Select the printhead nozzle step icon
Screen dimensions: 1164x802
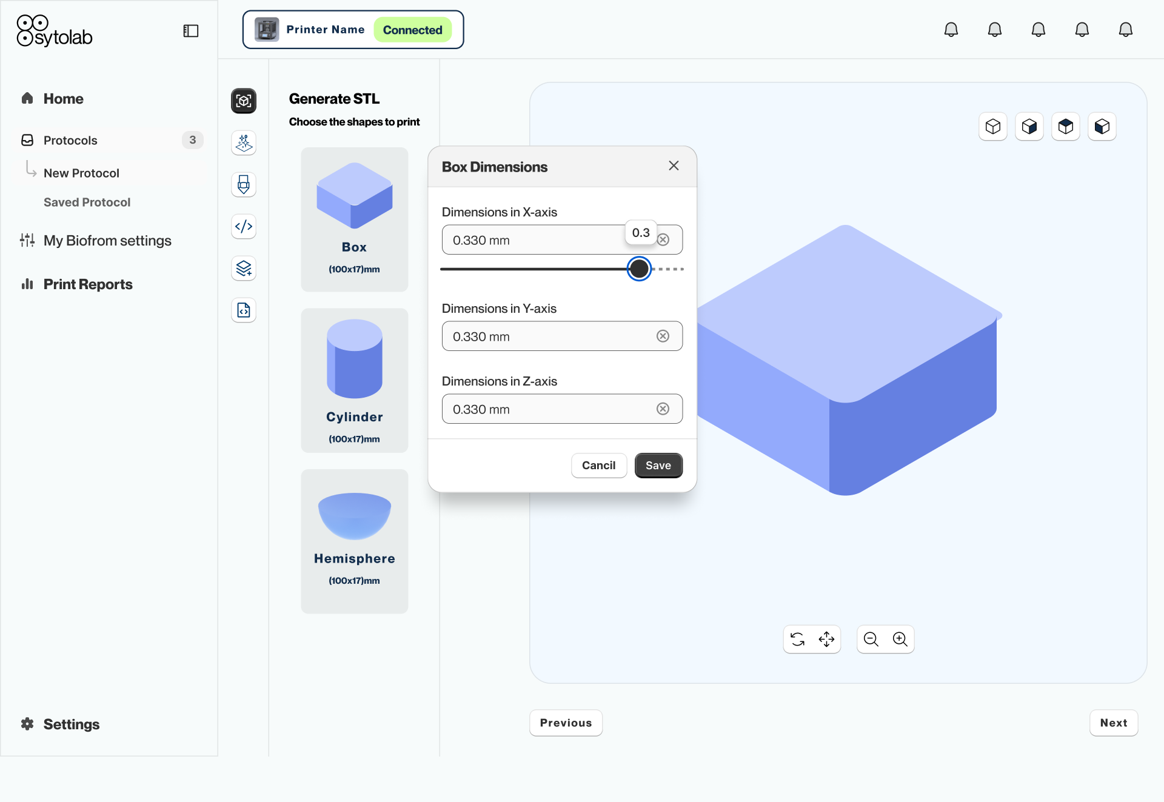(x=244, y=185)
